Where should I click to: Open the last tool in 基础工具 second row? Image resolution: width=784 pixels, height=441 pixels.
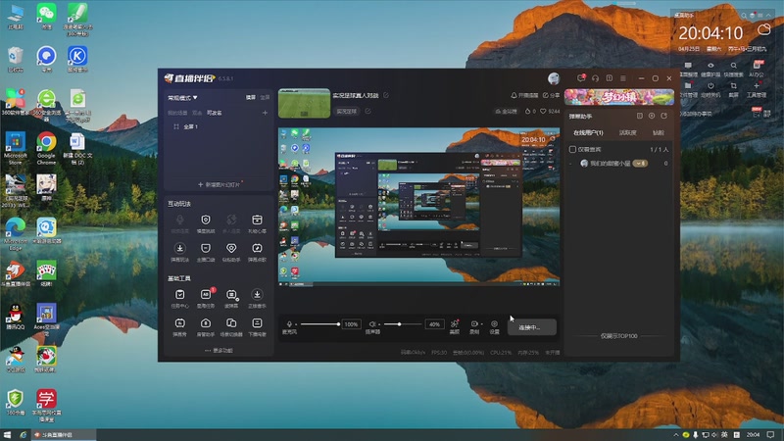coord(257,327)
